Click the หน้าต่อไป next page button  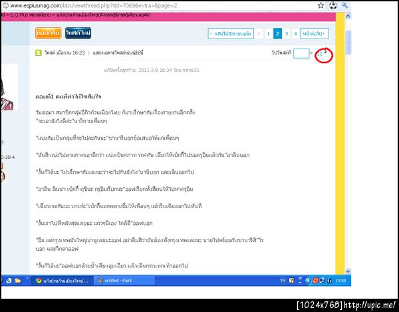(315, 33)
